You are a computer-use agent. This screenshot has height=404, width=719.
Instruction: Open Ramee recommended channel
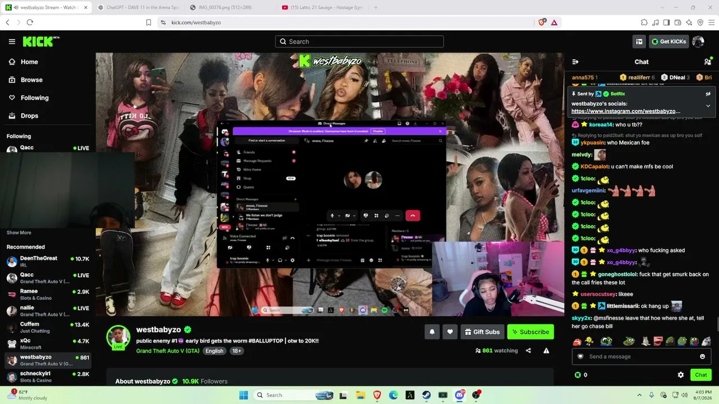tap(48, 295)
